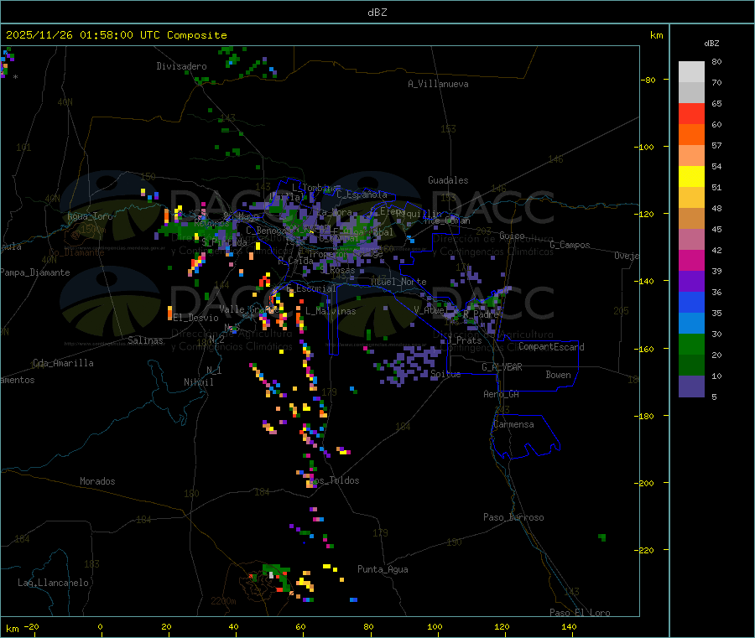Click the E_Escorial label

click(x=311, y=288)
